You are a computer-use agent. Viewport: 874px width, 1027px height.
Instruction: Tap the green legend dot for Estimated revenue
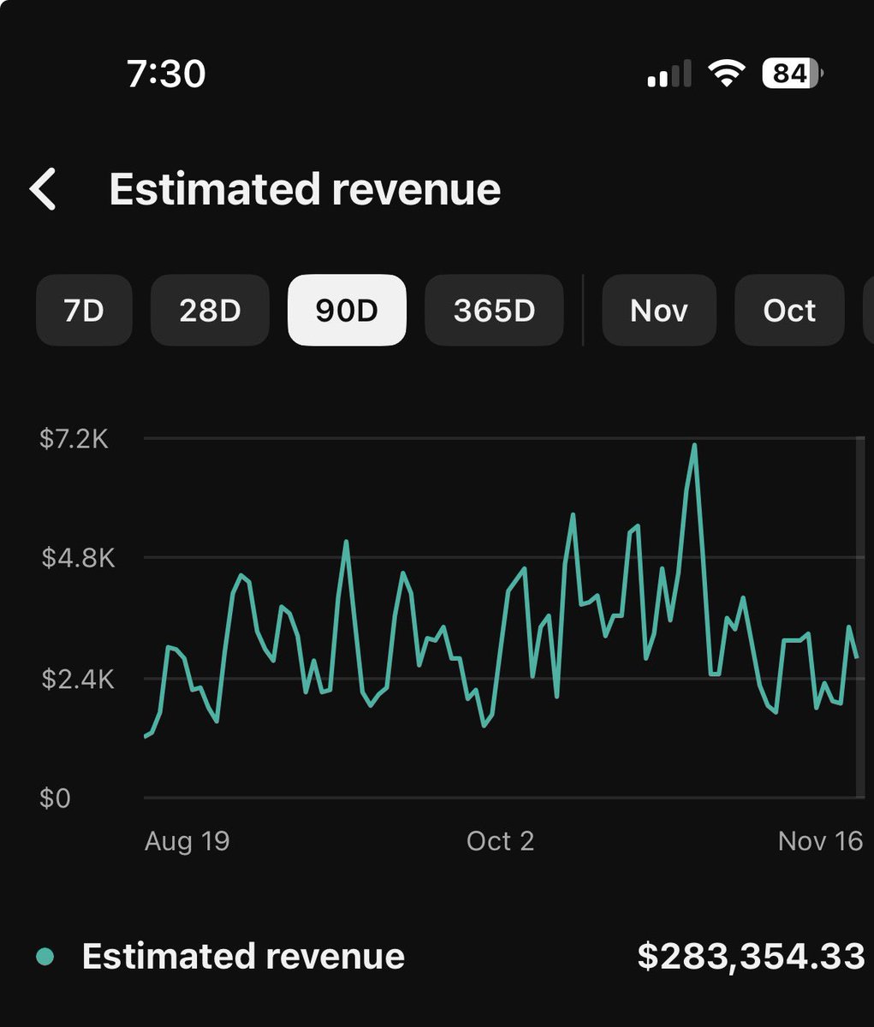[x=45, y=957]
